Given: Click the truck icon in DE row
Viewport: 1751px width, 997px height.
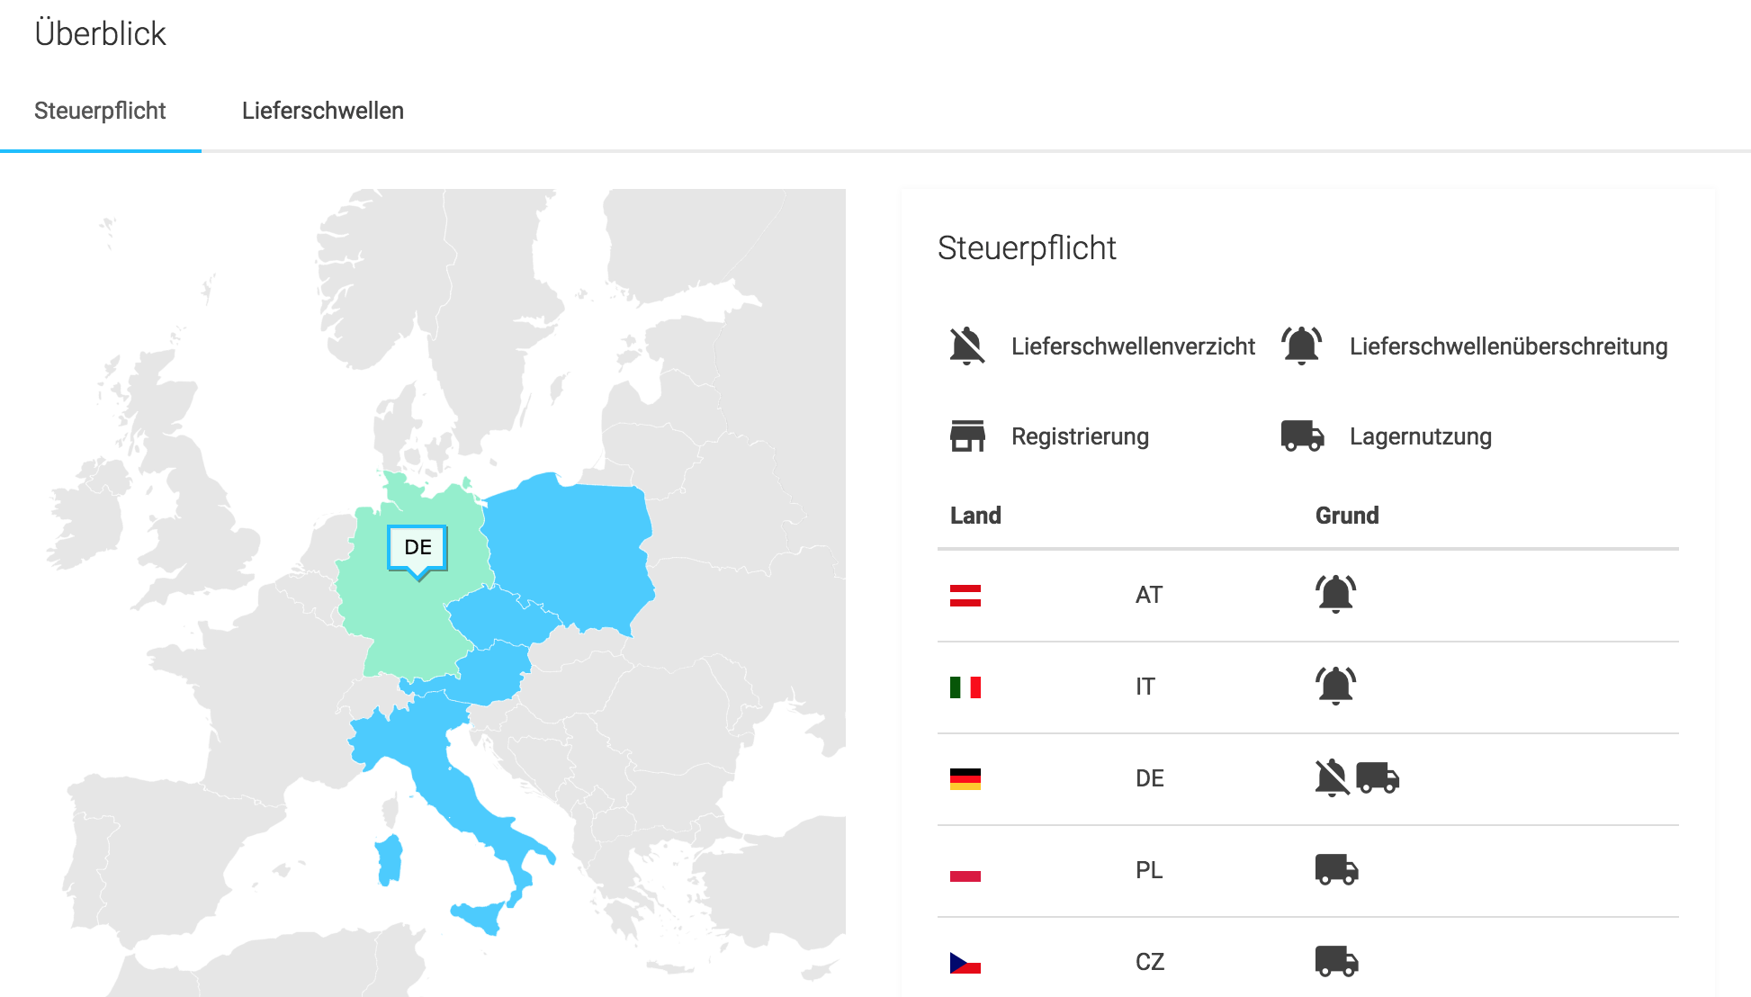Looking at the screenshot, I should [x=1378, y=777].
